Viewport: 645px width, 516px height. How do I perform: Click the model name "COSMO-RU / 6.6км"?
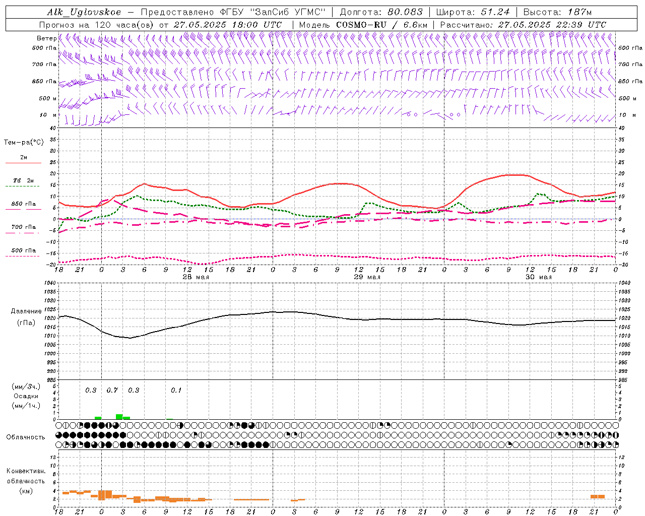pos(382,25)
